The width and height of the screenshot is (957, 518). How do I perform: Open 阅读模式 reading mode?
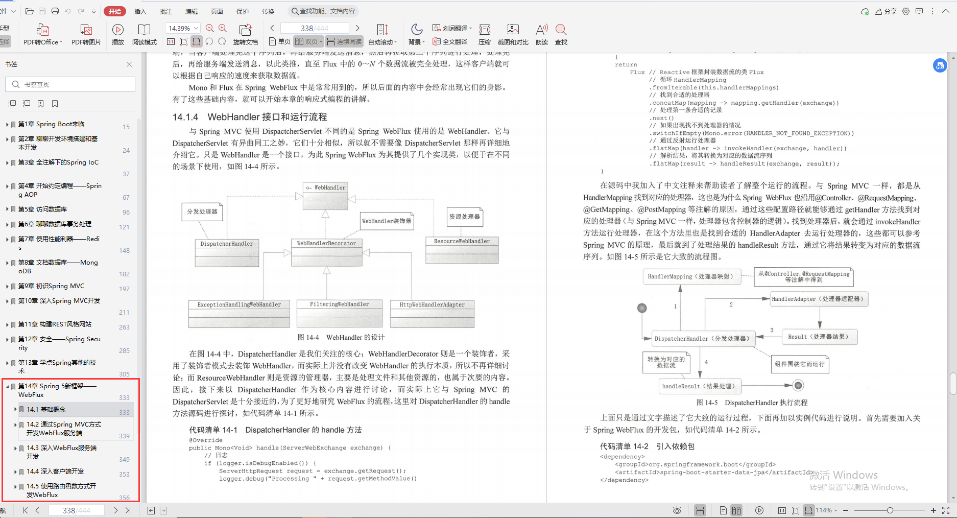click(x=145, y=35)
